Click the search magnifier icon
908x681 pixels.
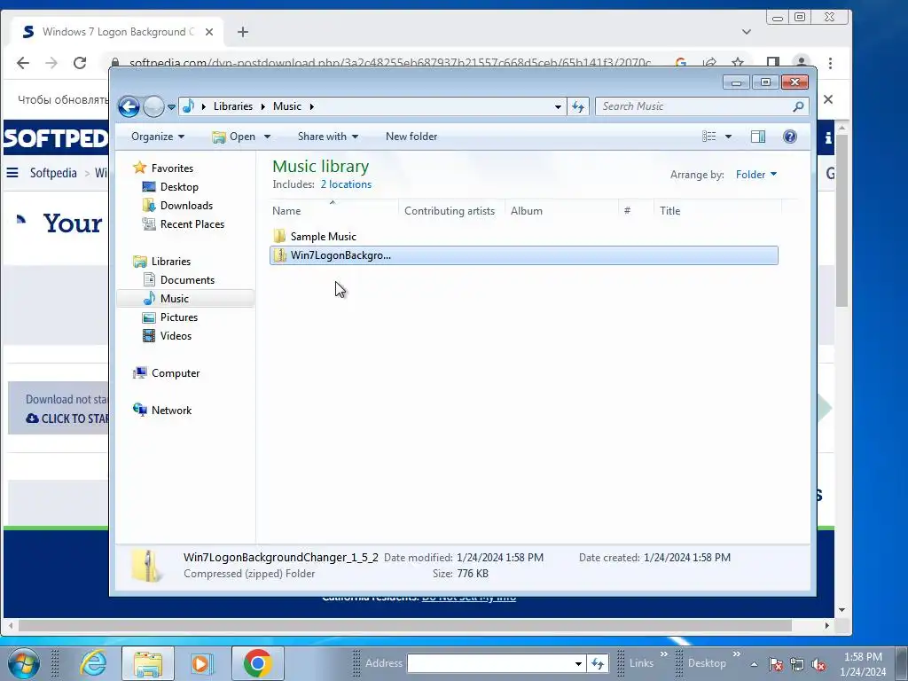[x=798, y=106]
